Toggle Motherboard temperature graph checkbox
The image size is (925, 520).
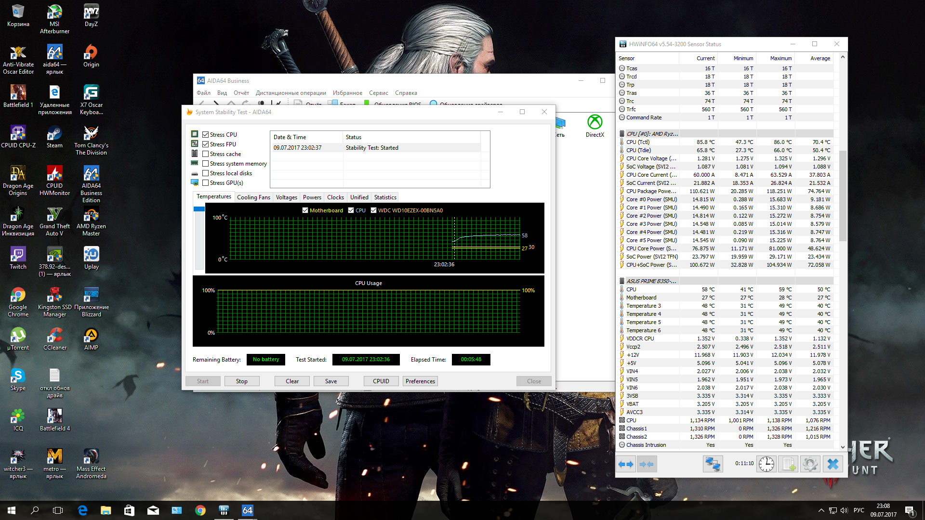(305, 210)
